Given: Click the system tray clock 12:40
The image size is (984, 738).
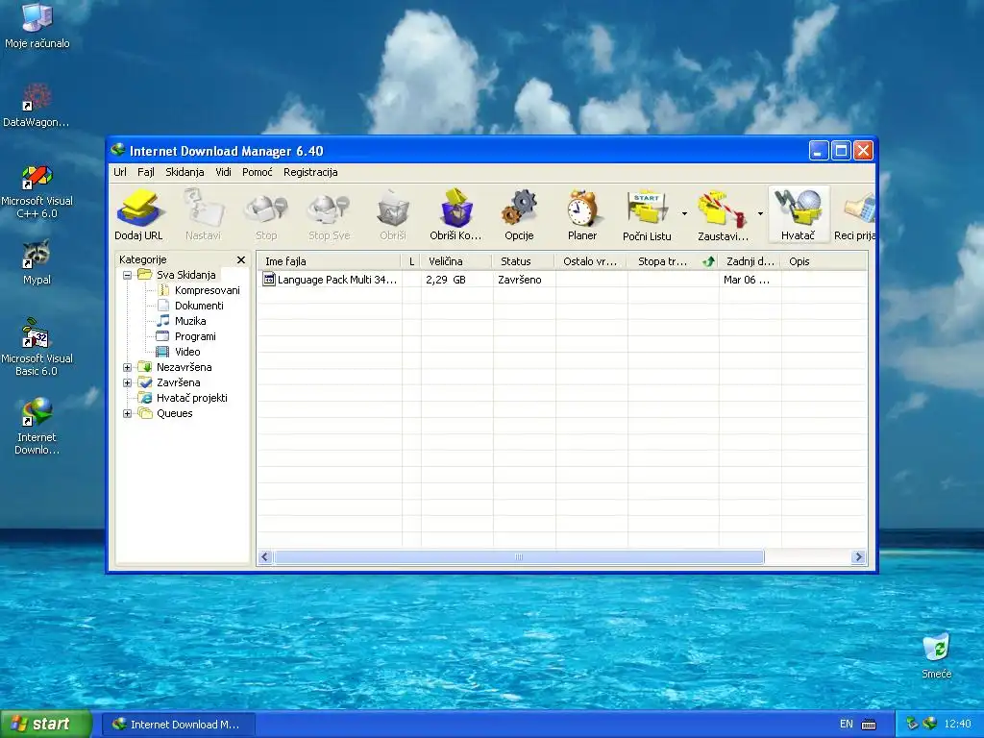Looking at the screenshot, I should click(x=958, y=725).
